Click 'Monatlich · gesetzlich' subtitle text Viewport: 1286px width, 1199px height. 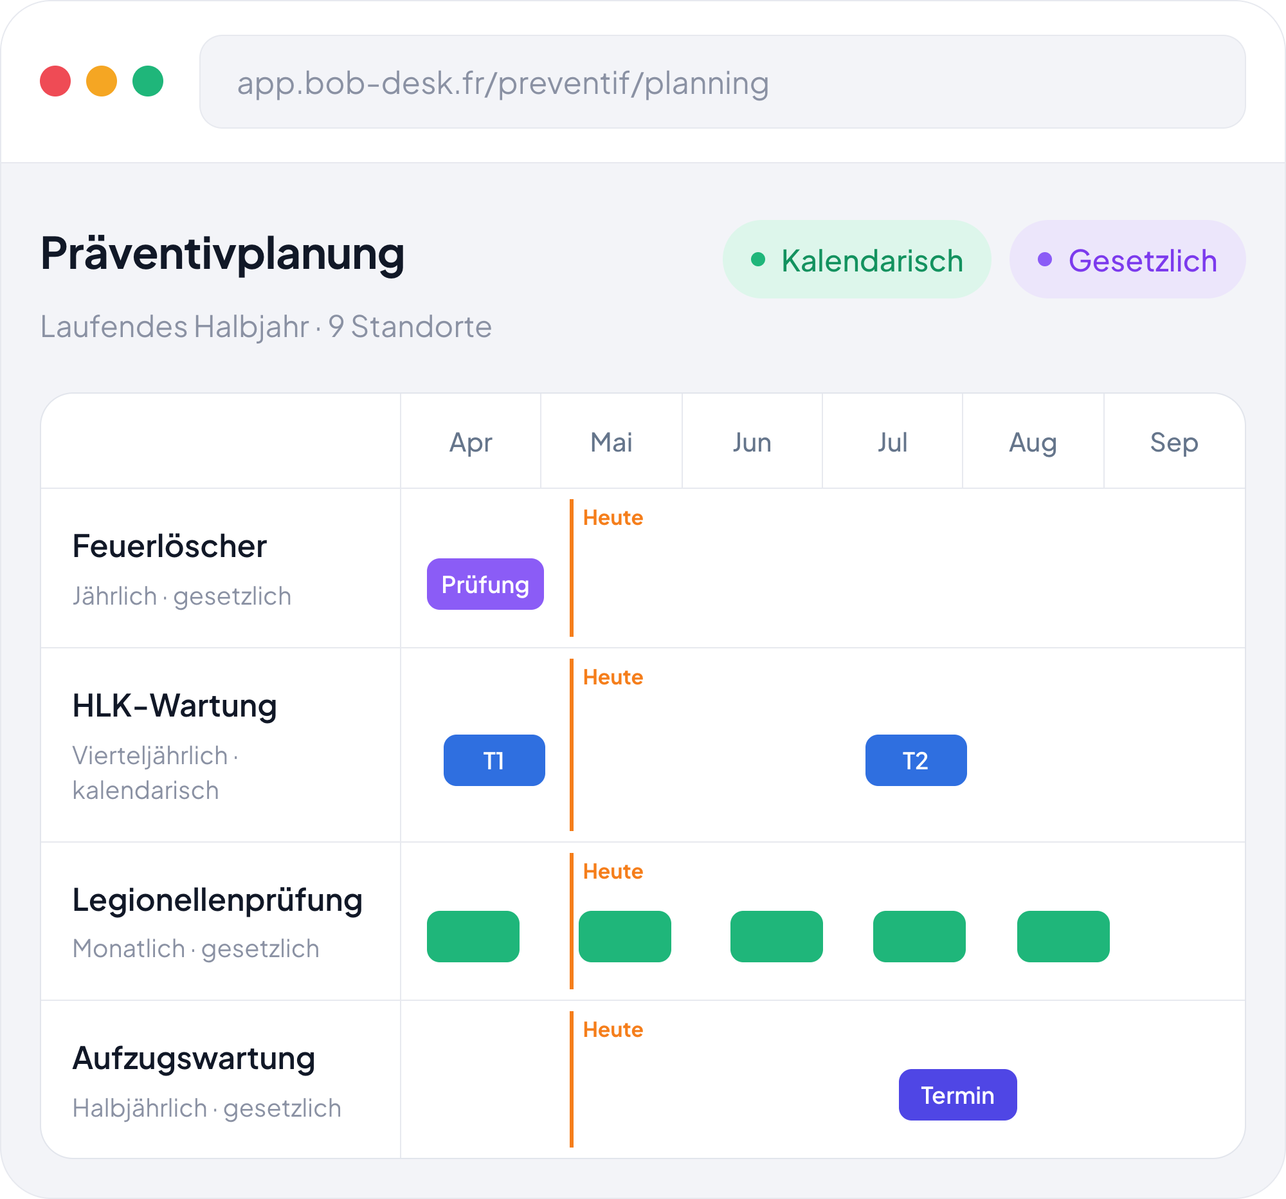196,949
